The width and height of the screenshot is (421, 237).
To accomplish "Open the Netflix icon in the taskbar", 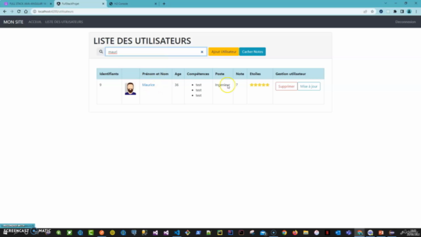I will click(x=328, y=232).
